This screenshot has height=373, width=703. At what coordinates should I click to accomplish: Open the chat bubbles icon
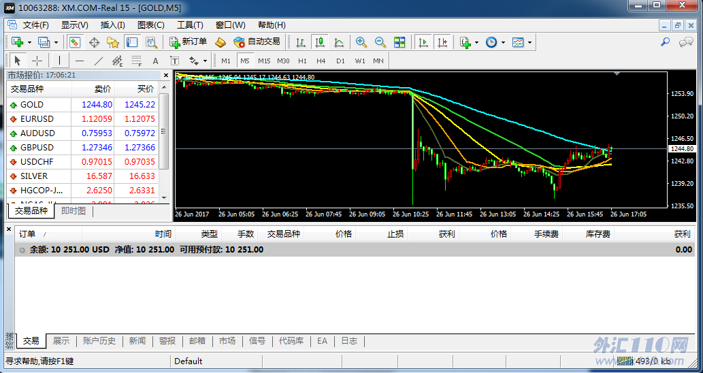point(685,42)
